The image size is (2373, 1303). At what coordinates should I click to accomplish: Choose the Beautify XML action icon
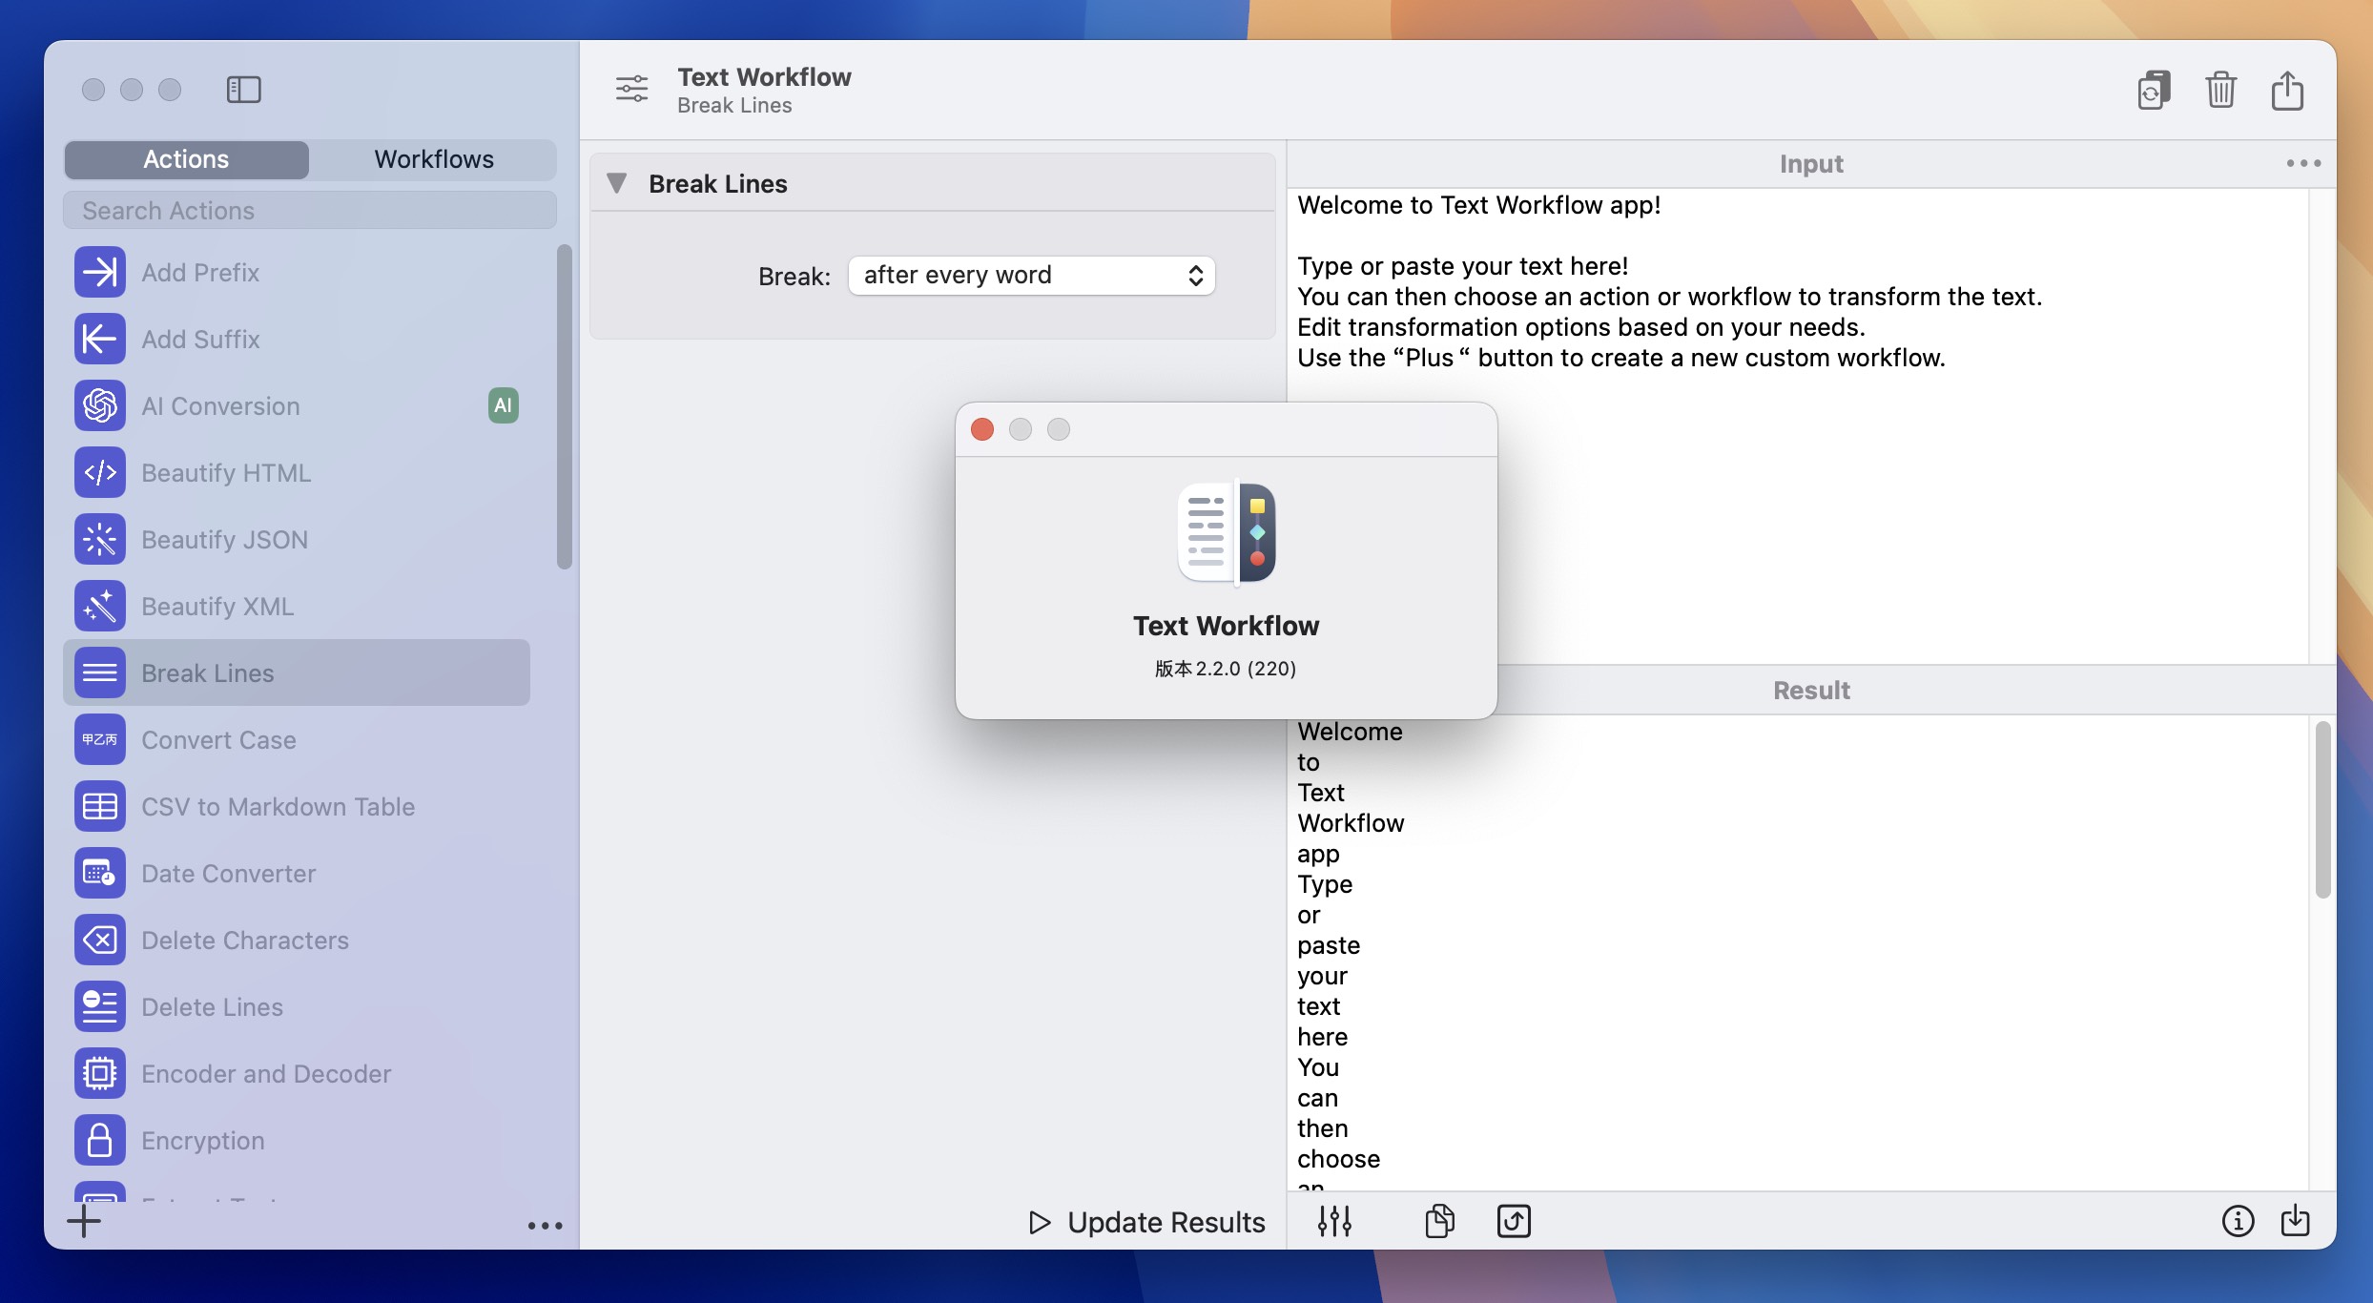[x=100, y=606]
